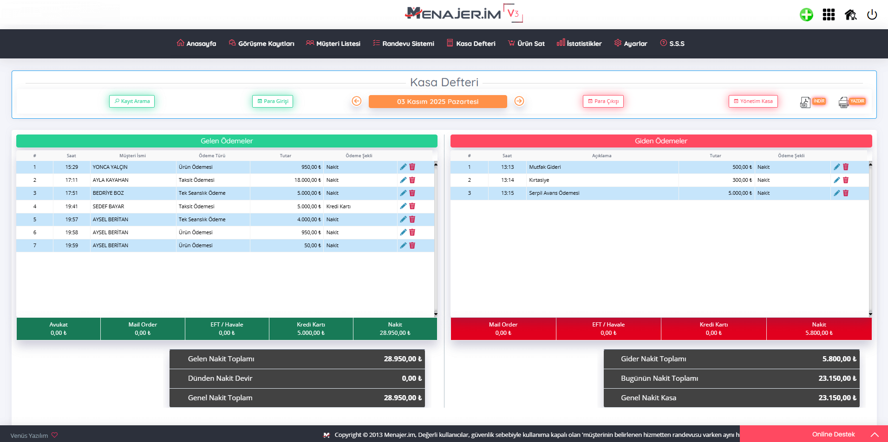This screenshot has width=888, height=442.
Task: Open the date picker for 03 Kasım 2025
Action: [x=437, y=102]
